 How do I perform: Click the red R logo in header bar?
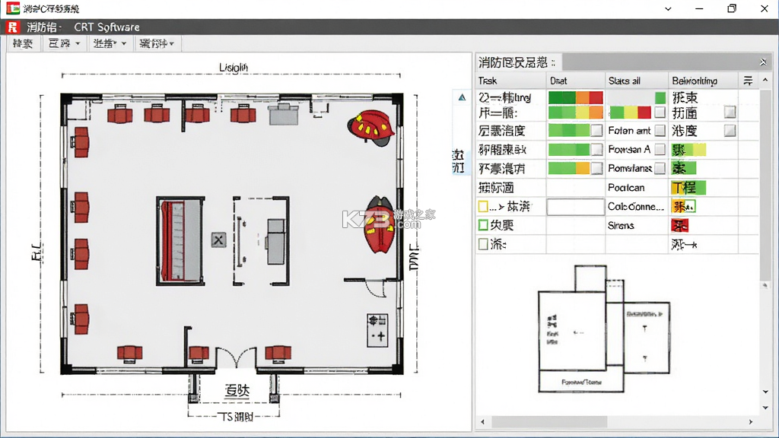coord(13,27)
